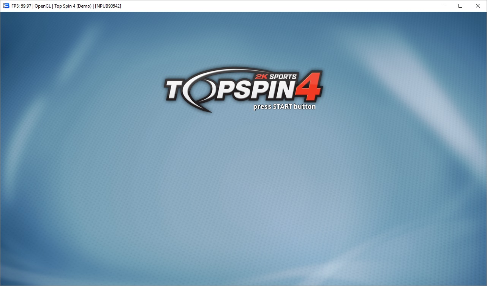Screen dimensions: 487x286
Task: Click the word "button" in the prompt
Action: pyautogui.click(x=305, y=106)
